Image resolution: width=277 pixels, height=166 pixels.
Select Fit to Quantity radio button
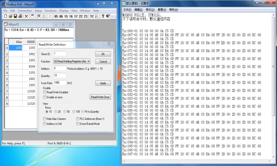pos(83,112)
